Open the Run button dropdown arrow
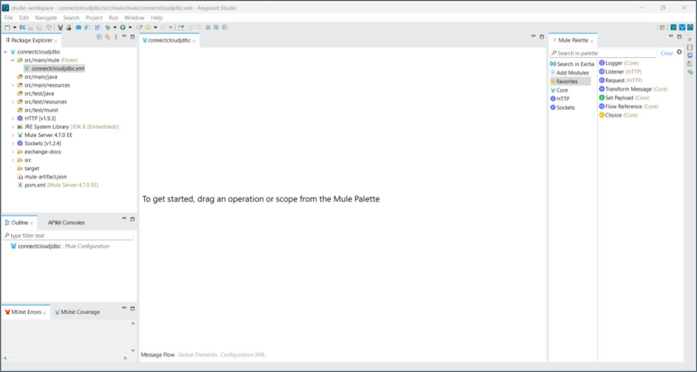 point(130,27)
